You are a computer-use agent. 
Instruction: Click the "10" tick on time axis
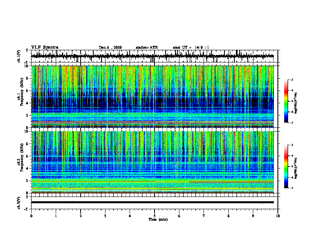278,216
